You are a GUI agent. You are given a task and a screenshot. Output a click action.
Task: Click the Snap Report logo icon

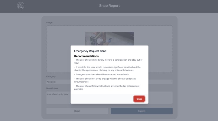pyautogui.click(x=21, y=6)
